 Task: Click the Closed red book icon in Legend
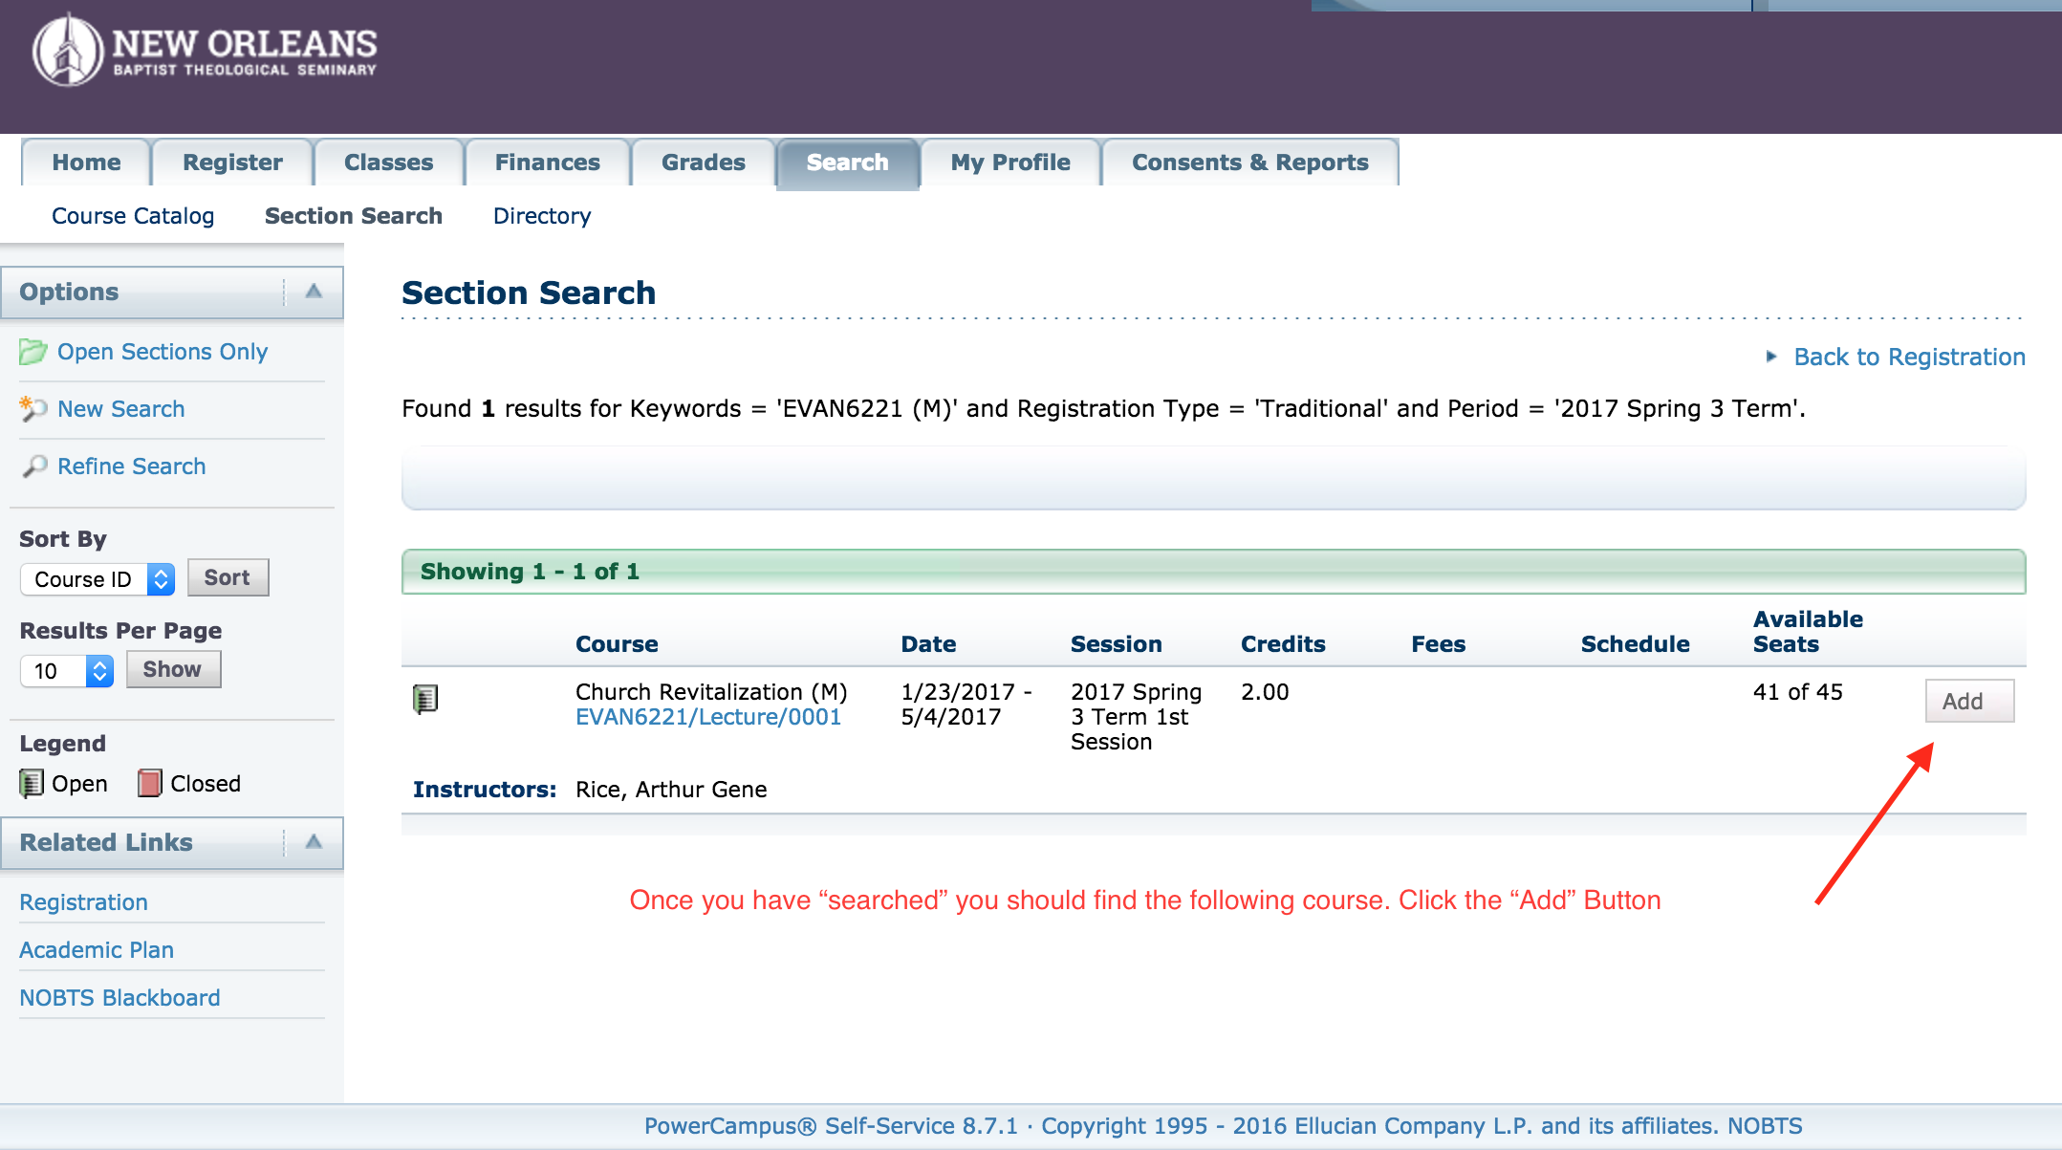click(149, 784)
